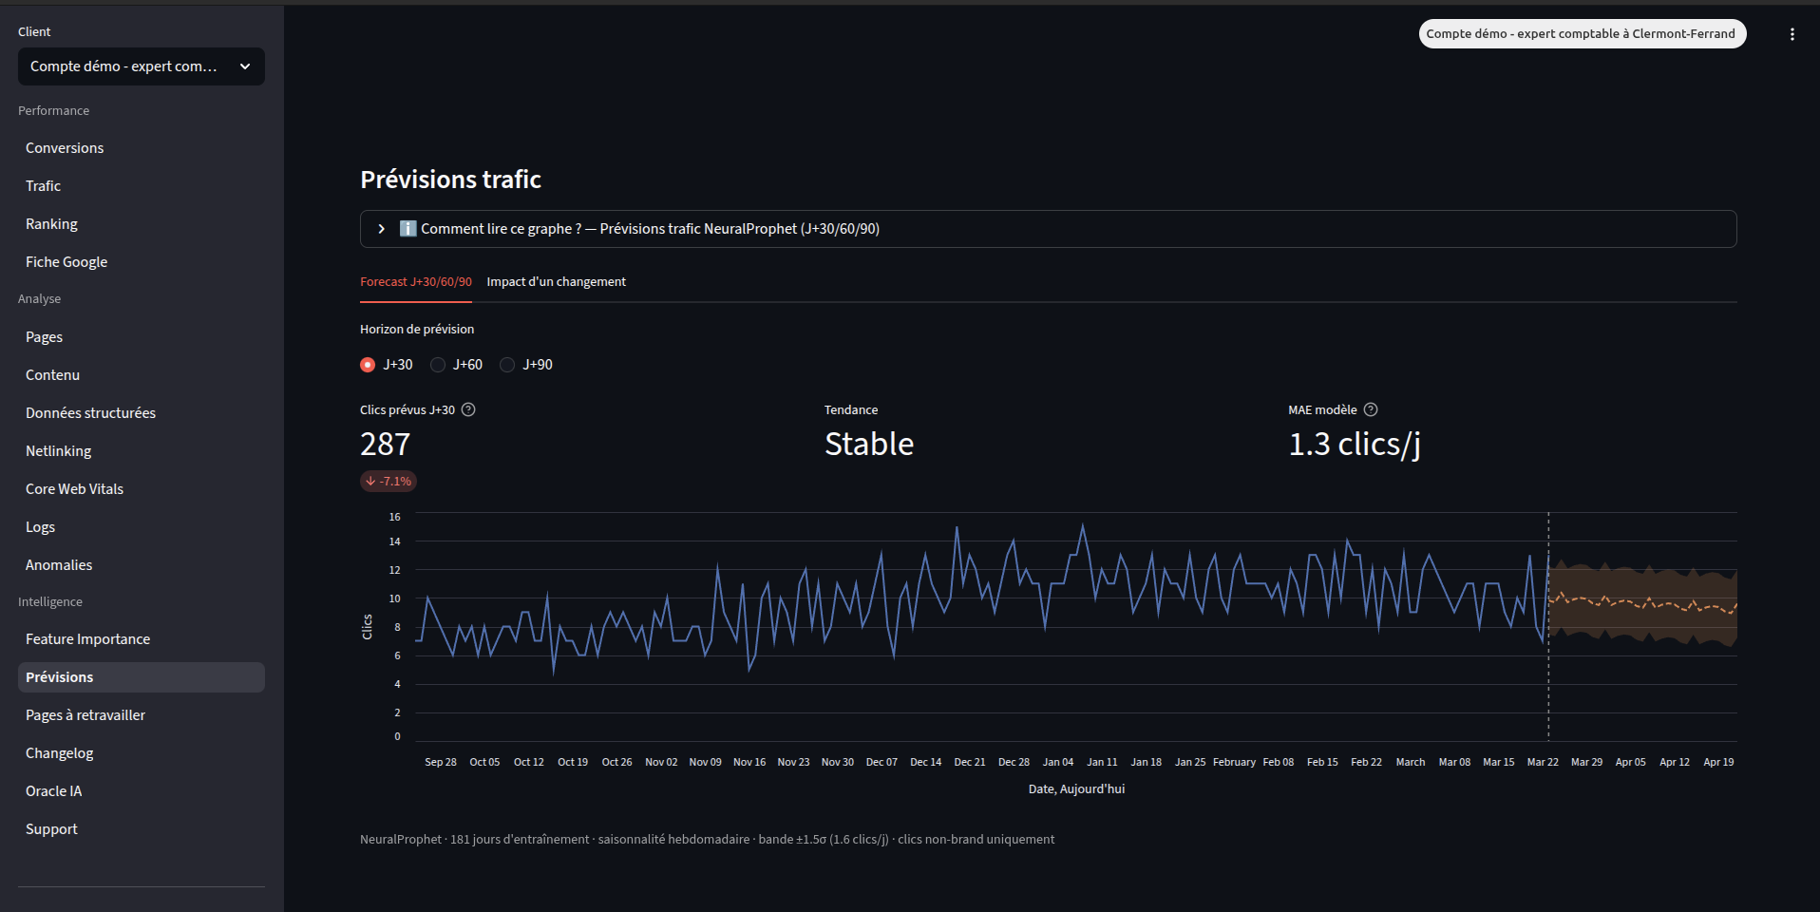The image size is (1820, 912).
Task: Select the "Forecast J+30/60/90" tab
Action: click(415, 281)
